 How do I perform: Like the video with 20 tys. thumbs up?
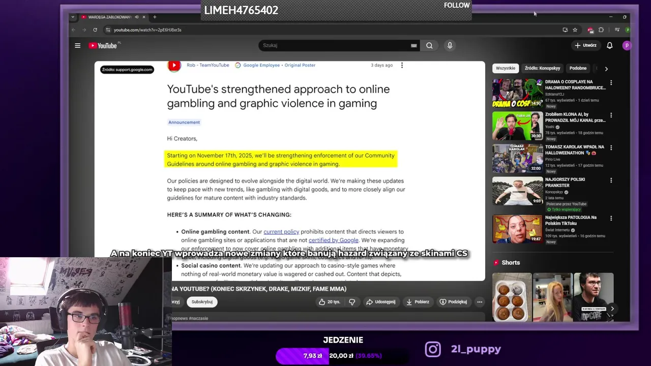pos(329,302)
